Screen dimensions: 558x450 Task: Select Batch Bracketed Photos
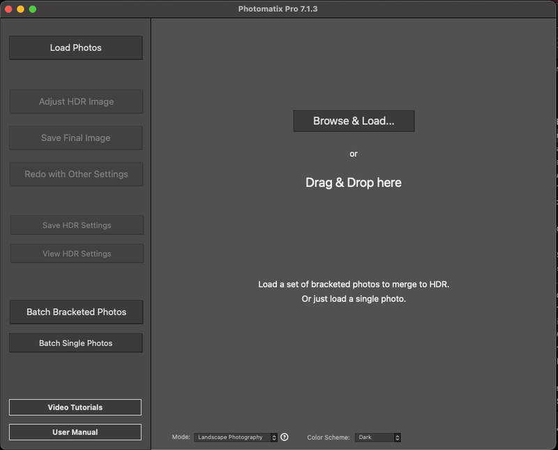pos(76,312)
